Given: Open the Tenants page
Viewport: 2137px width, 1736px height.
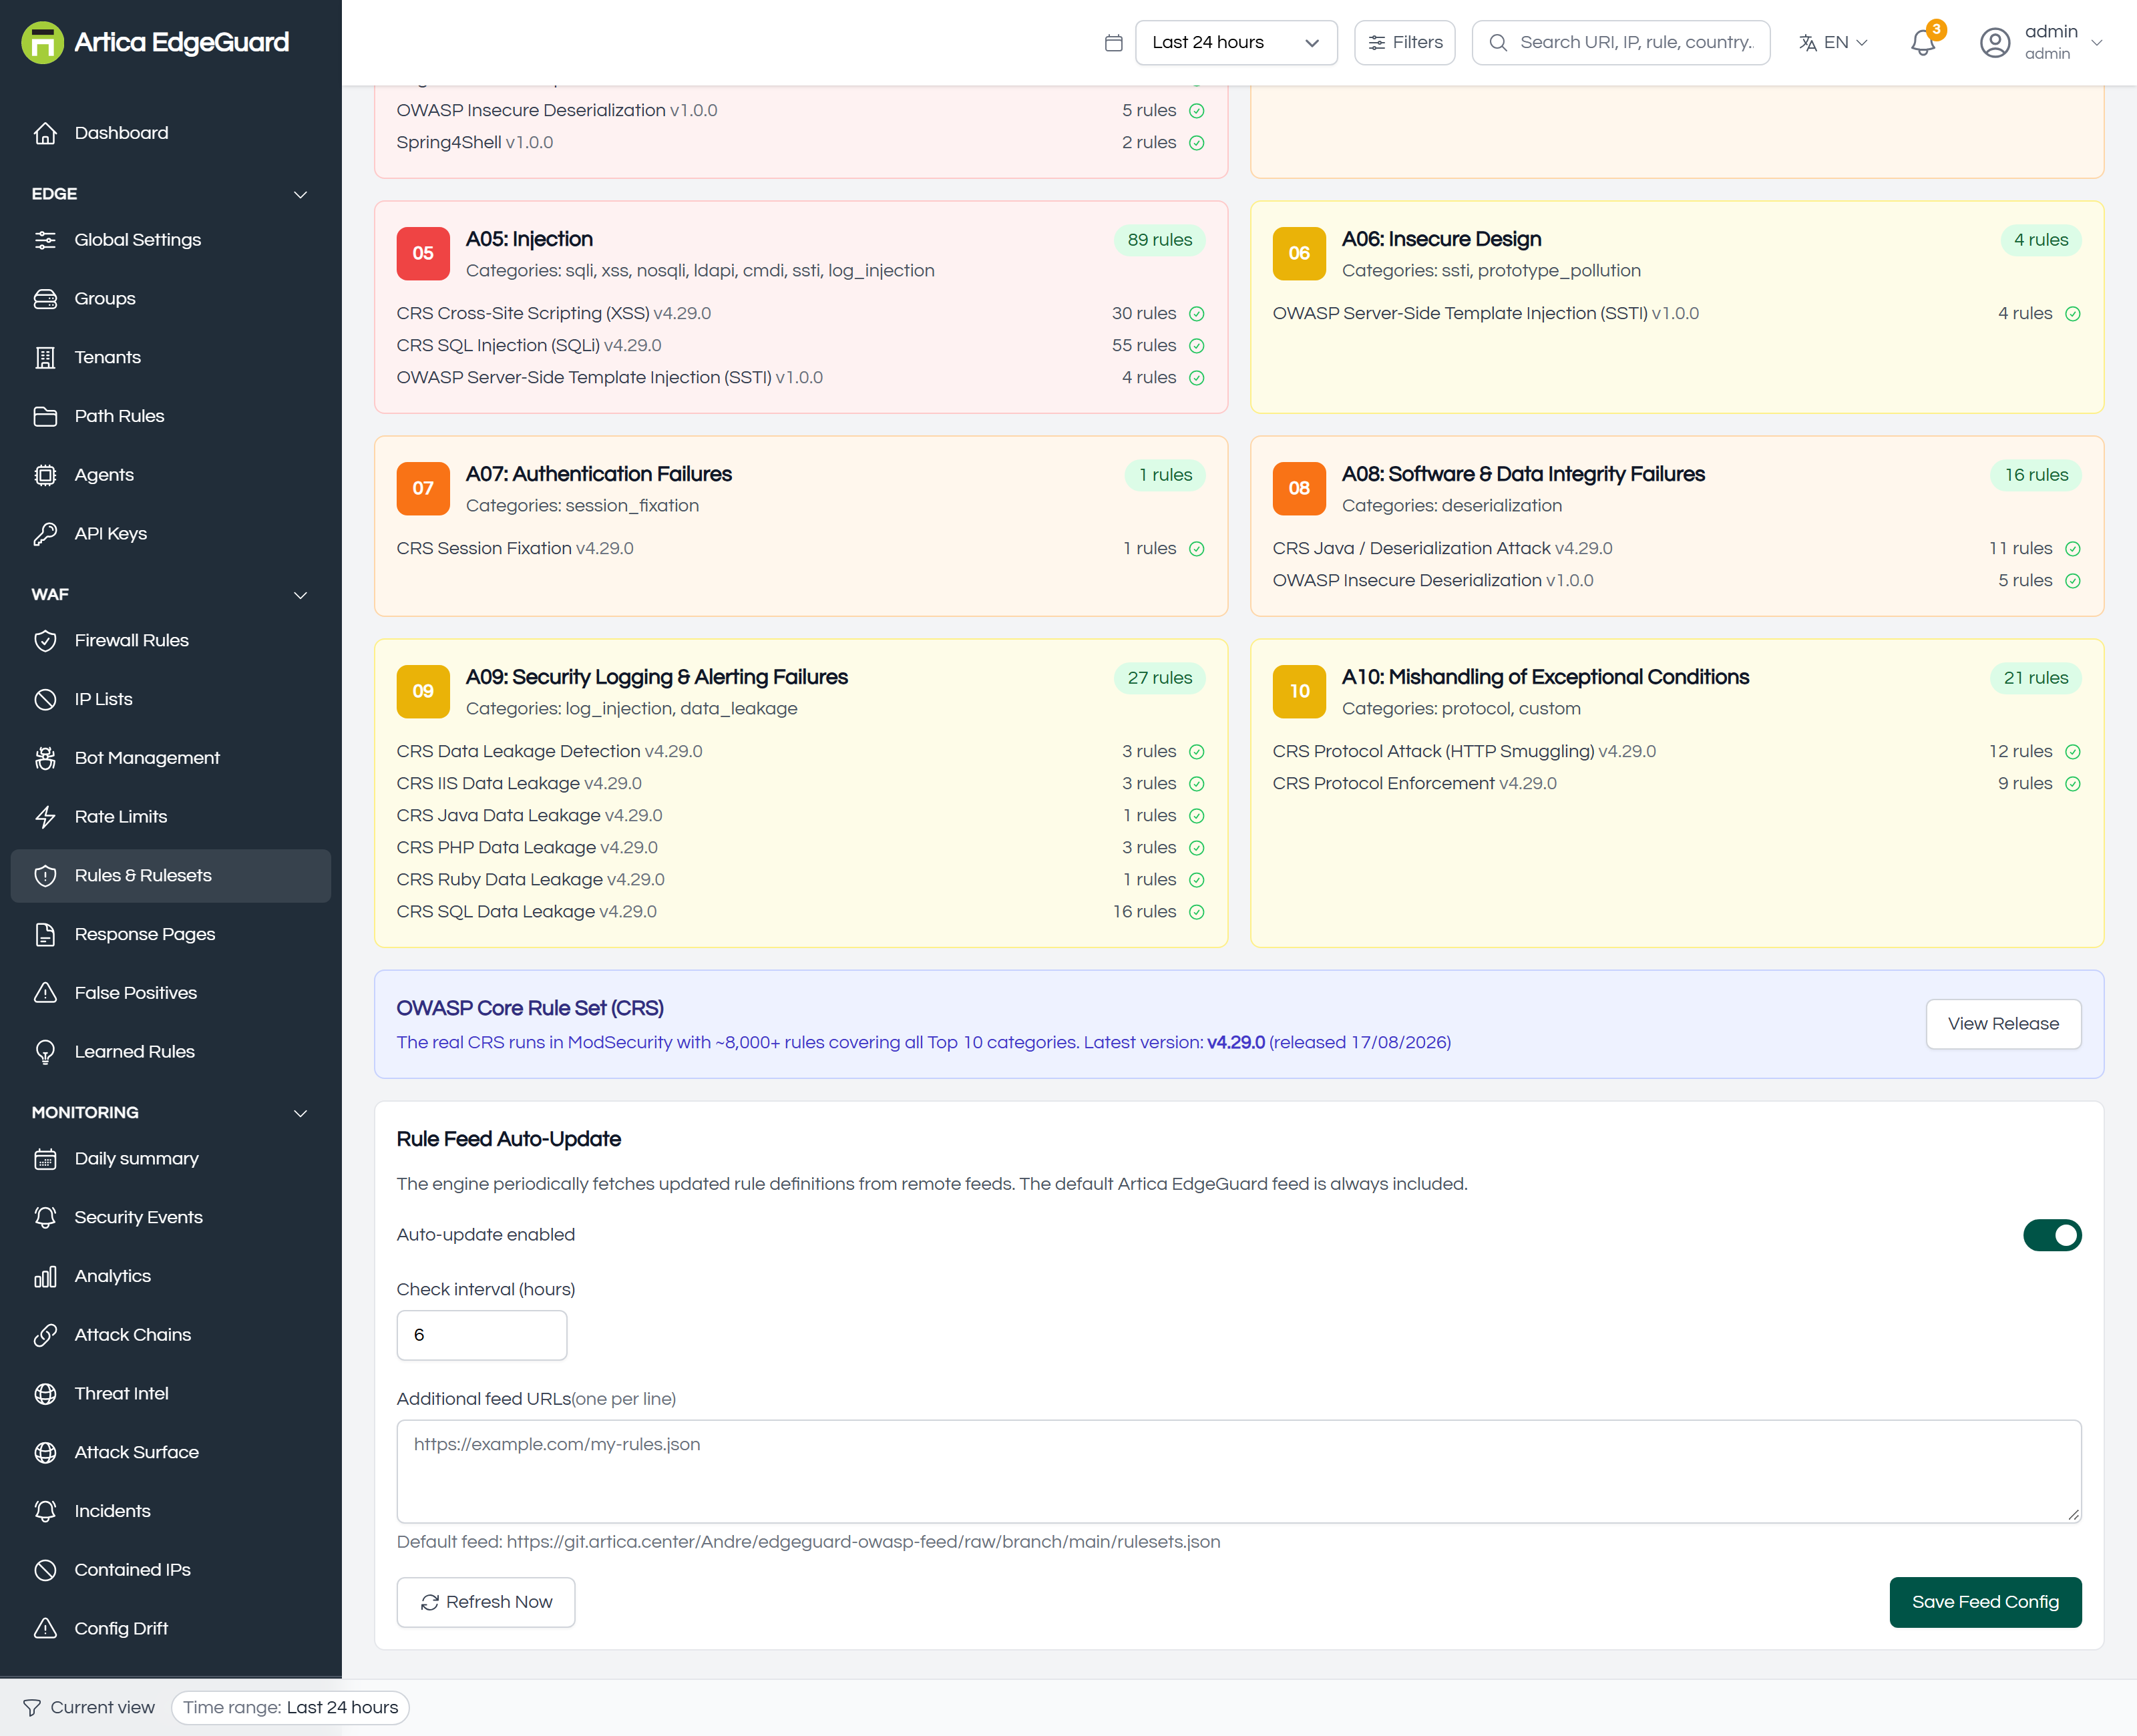Looking at the screenshot, I should [170, 357].
